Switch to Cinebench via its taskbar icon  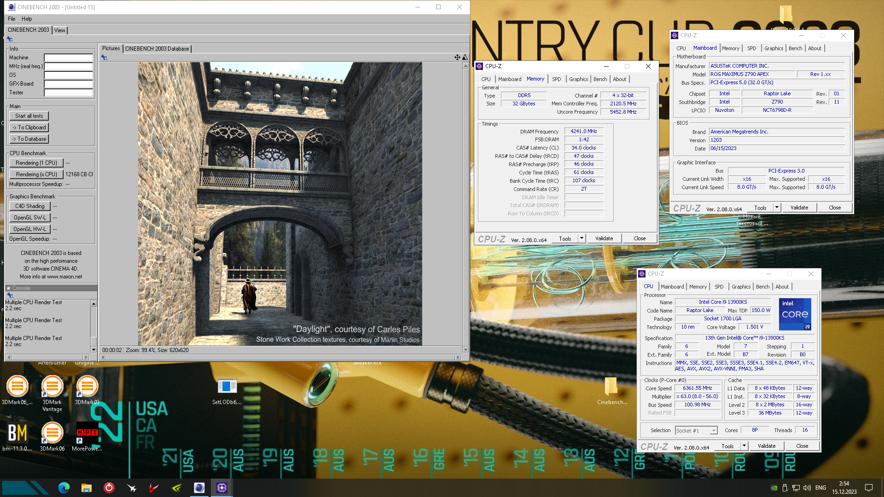click(x=199, y=488)
